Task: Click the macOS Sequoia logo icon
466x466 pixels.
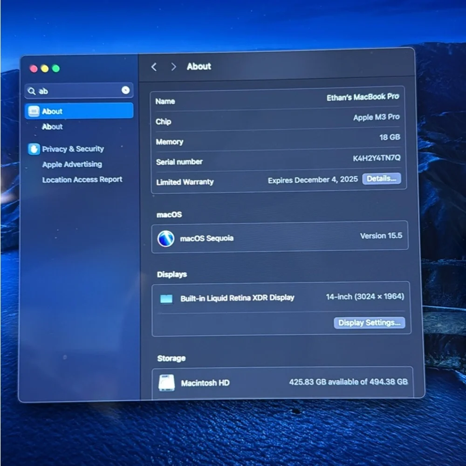Action: click(x=166, y=239)
